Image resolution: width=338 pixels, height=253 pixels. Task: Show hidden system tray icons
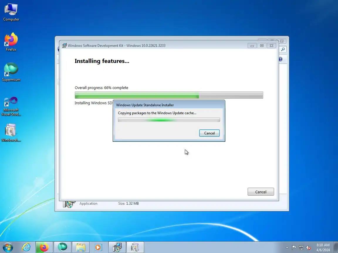pyautogui.click(x=287, y=247)
